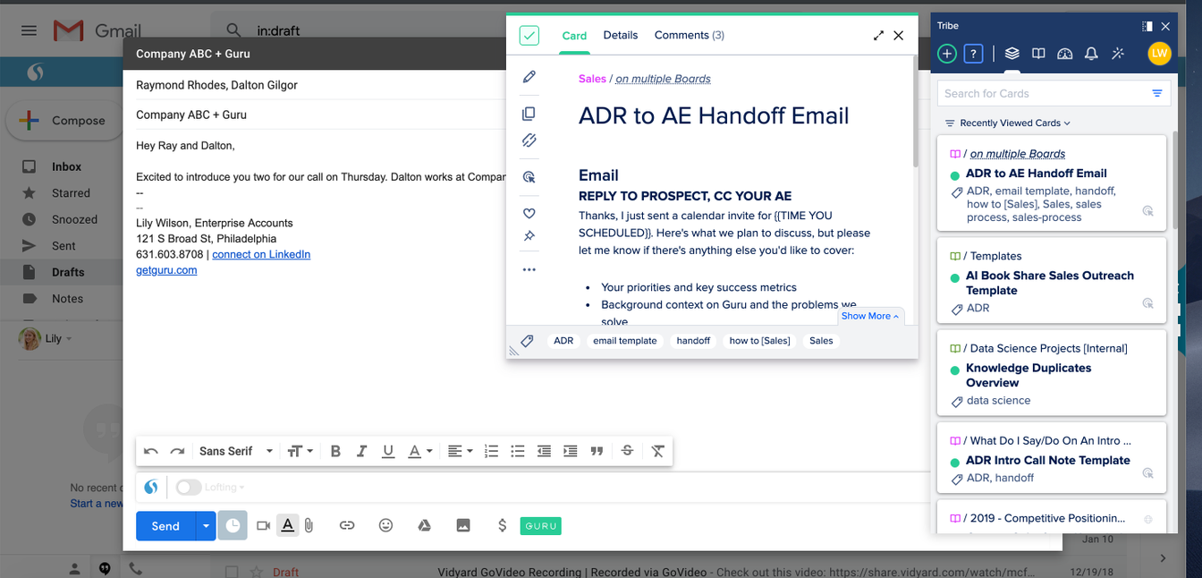Expand Guru card to full screen
Screen dimensions: 1202x578
pyautogui.click(x=878, y=36)
